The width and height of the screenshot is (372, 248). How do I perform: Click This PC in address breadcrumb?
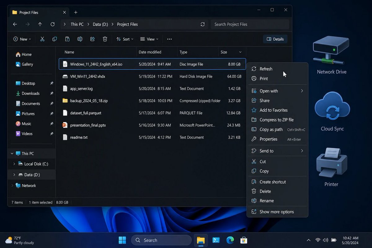coord(77,24)
